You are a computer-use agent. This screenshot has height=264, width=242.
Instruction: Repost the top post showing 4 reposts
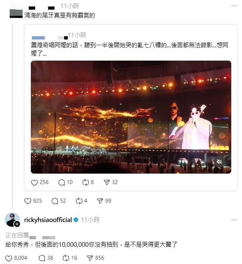(79, 201)
